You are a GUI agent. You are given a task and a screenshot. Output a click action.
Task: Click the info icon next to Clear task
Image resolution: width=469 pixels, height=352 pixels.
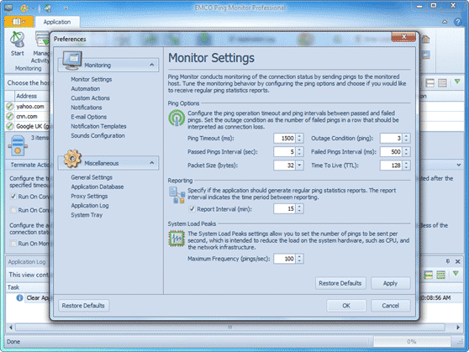[19, 298]
